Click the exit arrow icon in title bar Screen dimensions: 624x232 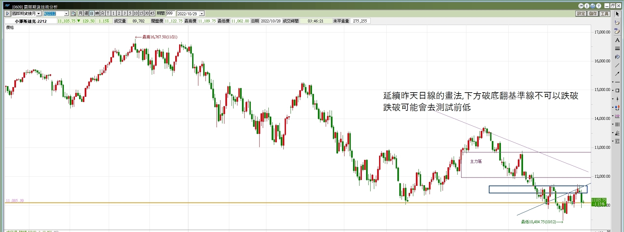(x=581, y=6)
